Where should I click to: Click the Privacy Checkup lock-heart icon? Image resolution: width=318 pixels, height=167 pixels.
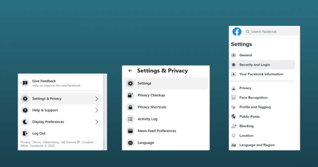(130, 95)
